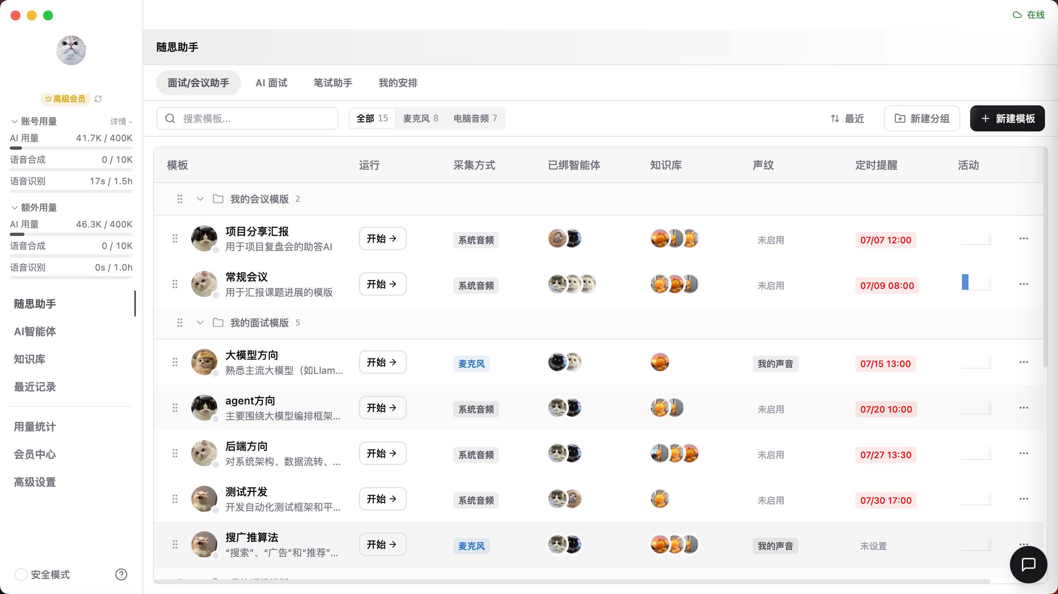This screenshot has height=594, width=1058.
Task: Click drag handle of 我的面试模版 group
Action: pyautogui.click(x=179, y=323)
